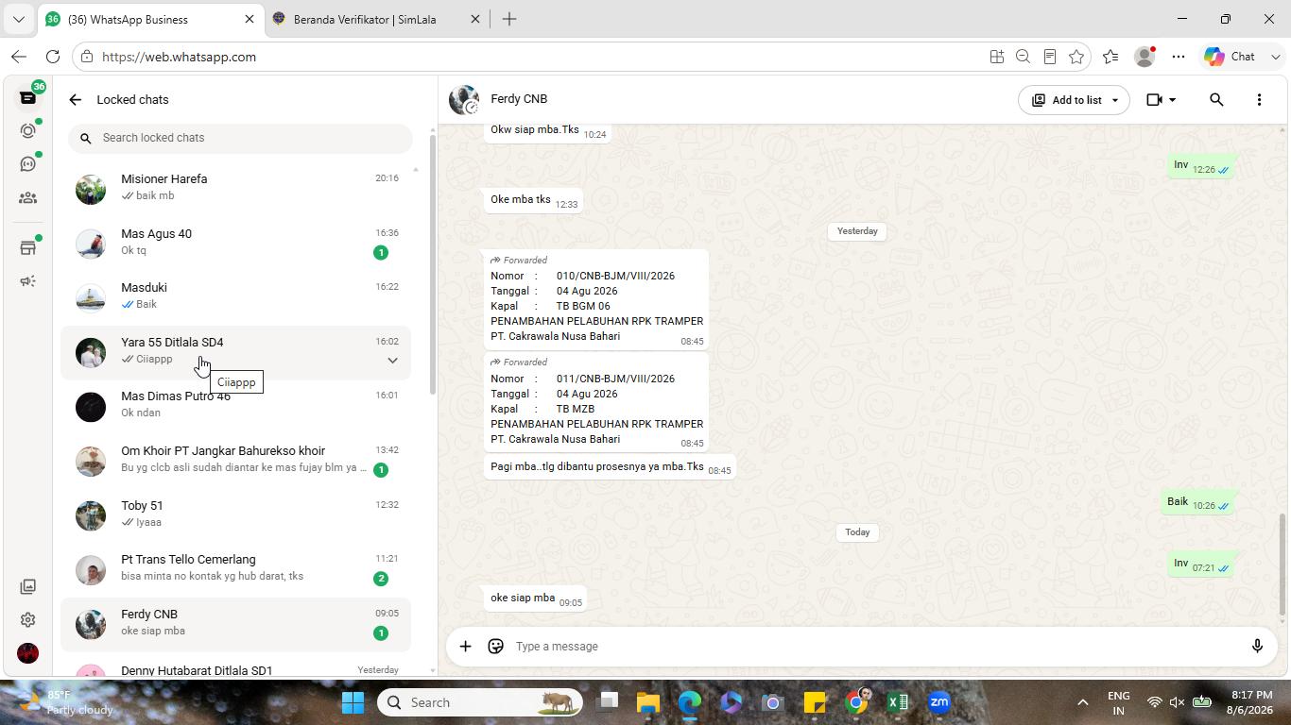Click the attach plus icon
Screen dimensions: 1291x725
point(465,647)
